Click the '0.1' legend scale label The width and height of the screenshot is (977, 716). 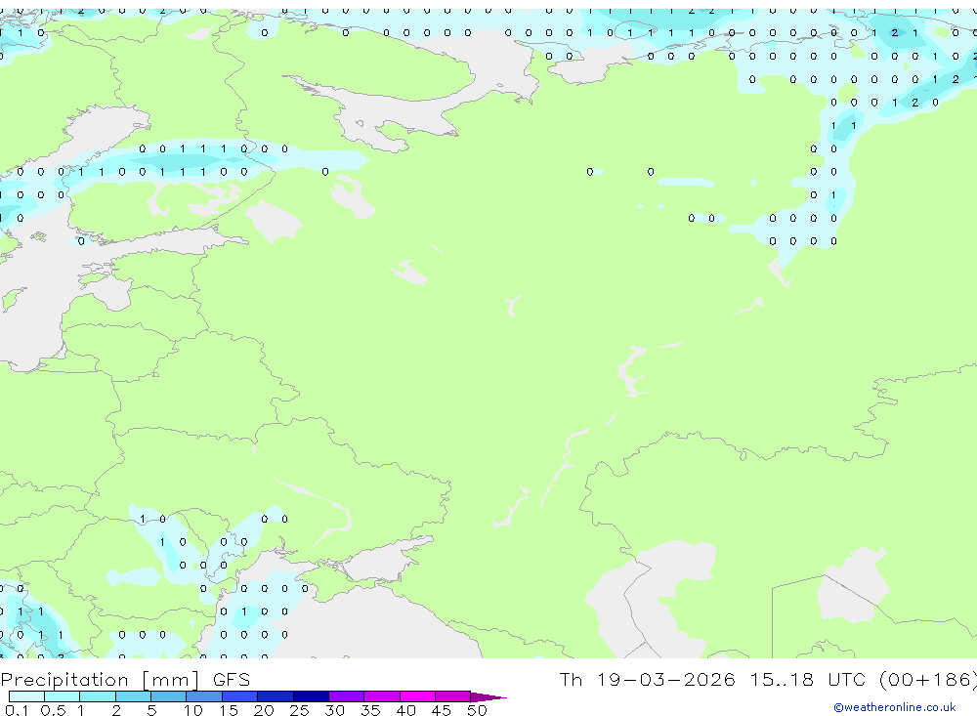[x=17, y=710]
